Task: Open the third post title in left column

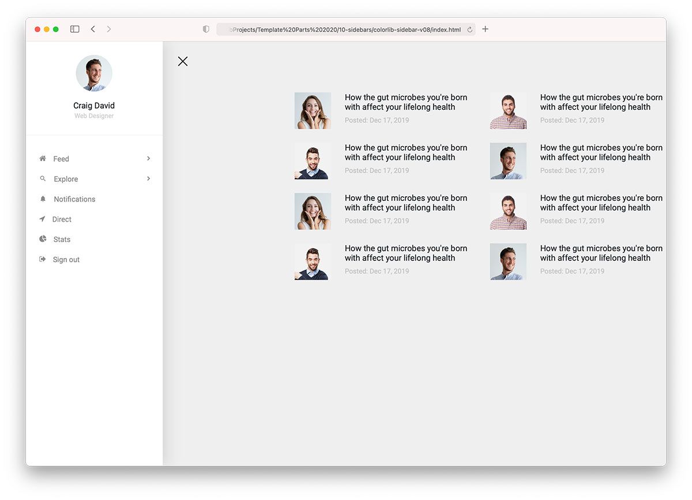Action: 406,203
